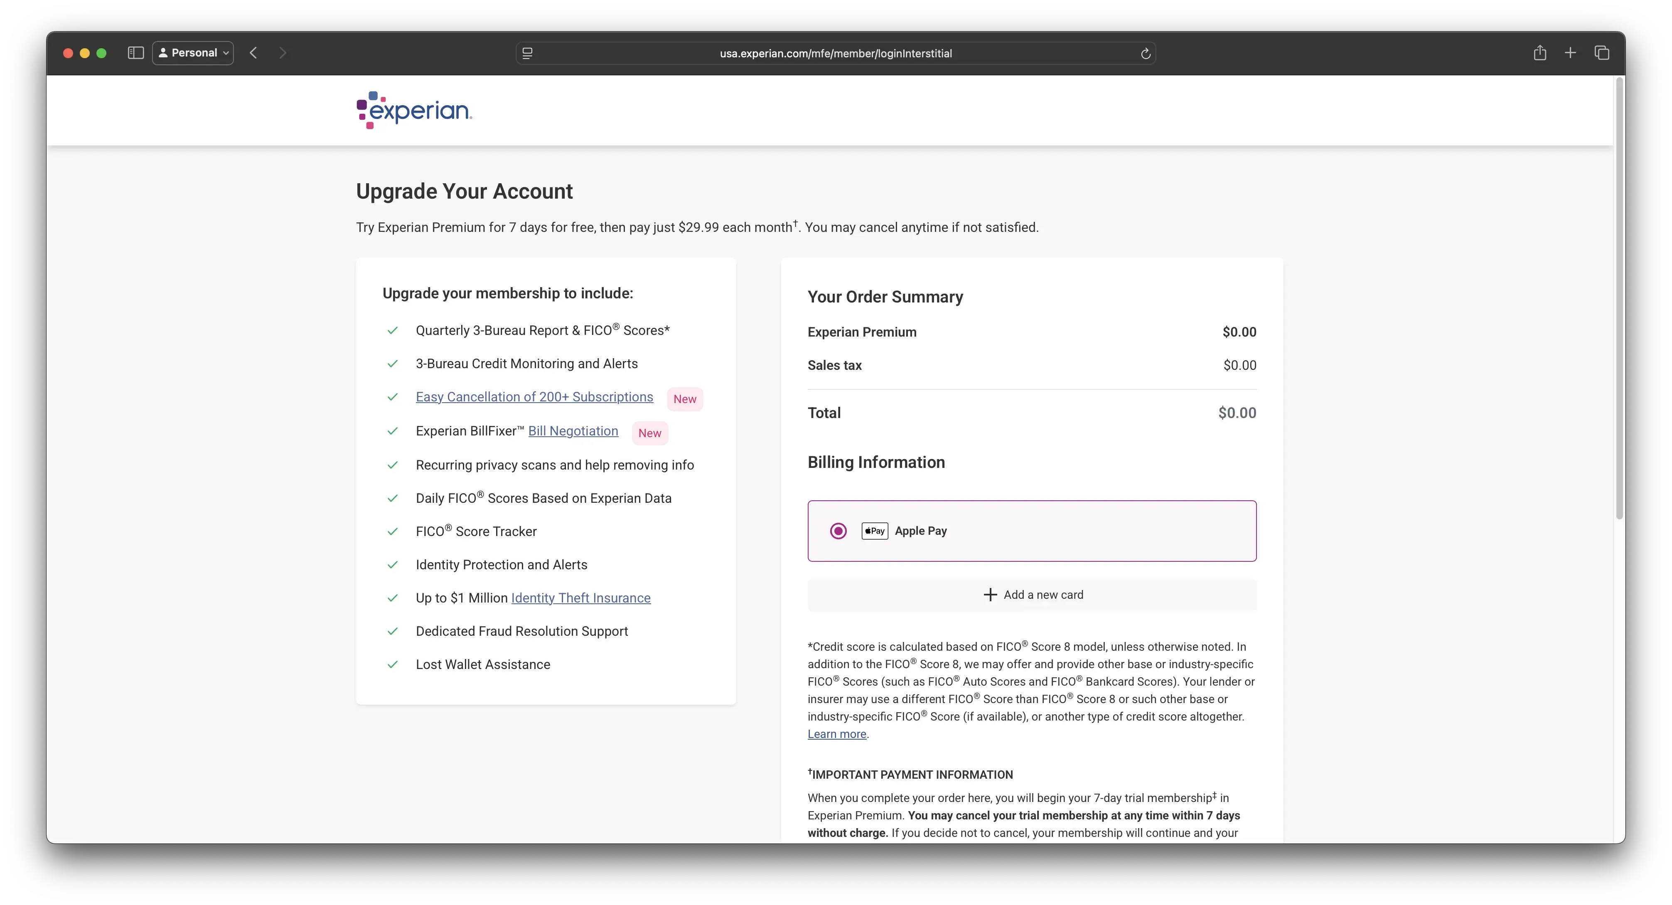The height and width of the screenshot is (905, 1672).
Task: Click the Experian logo
Action: (x=414, y=110)
